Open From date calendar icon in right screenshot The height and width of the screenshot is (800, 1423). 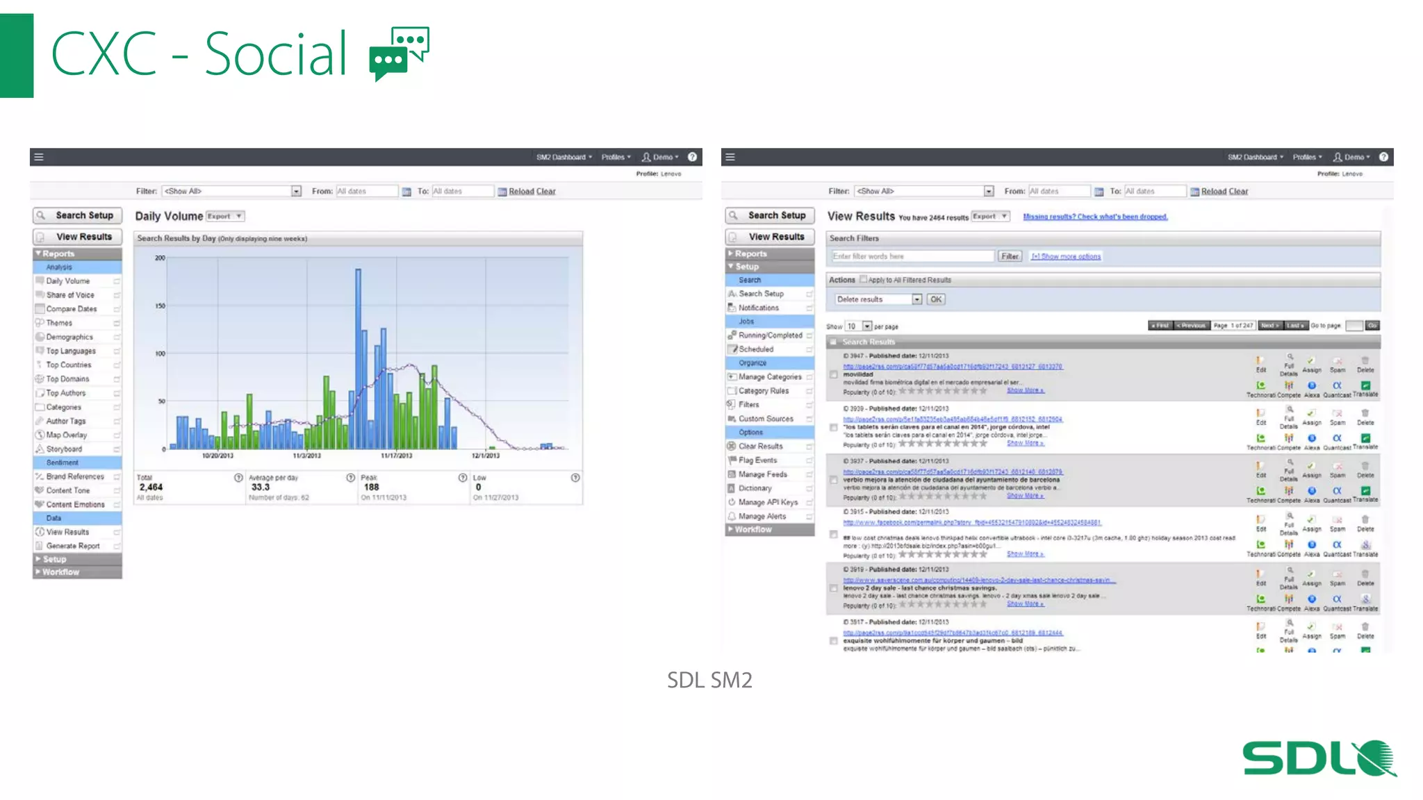[1099, 192]
